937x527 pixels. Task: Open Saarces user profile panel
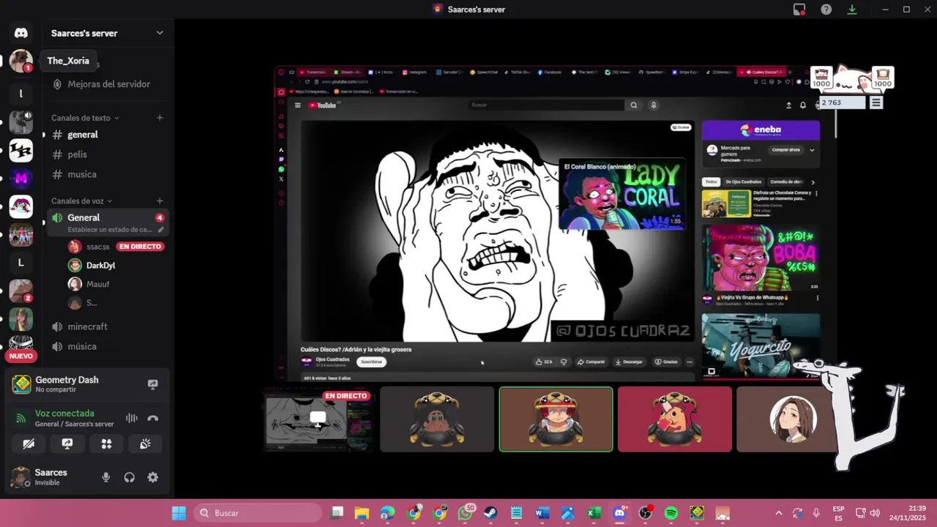pos(51,477)
